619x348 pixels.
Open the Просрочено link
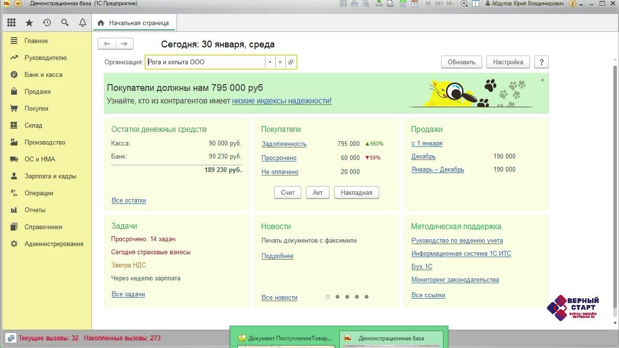[x=279, y=158]
